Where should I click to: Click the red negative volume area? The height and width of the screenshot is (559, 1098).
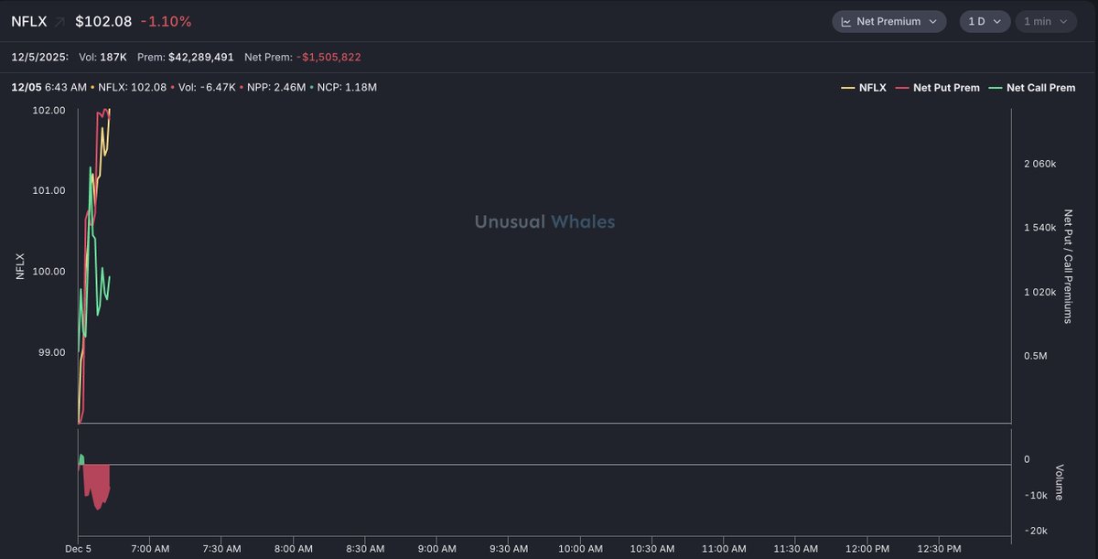97,483
